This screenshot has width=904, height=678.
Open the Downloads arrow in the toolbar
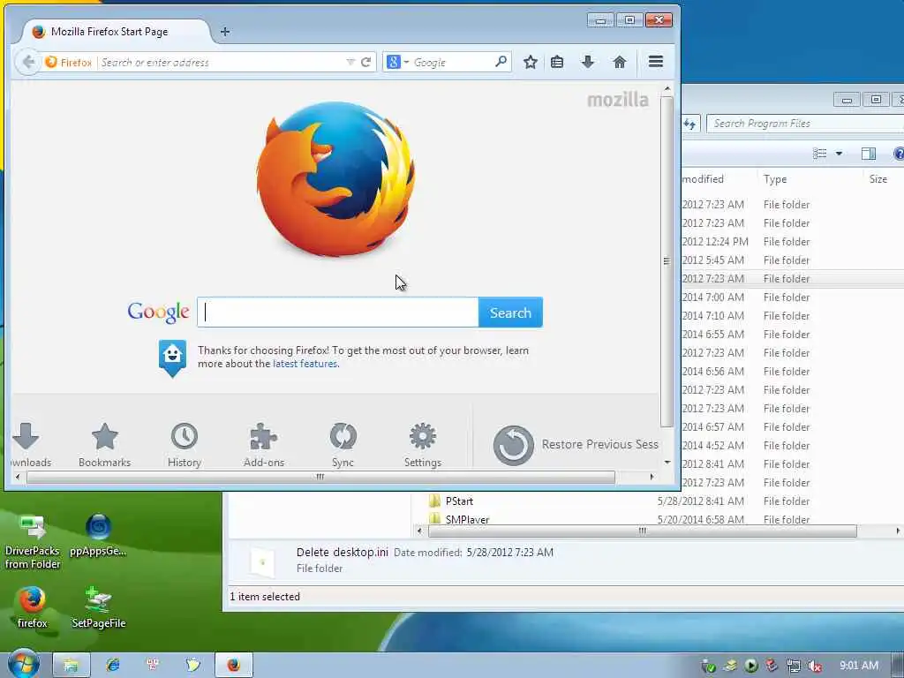click(587, 62)
